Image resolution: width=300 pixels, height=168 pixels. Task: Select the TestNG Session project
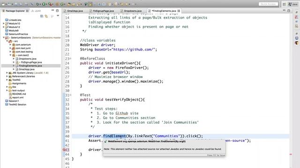(x=17, y=105)
